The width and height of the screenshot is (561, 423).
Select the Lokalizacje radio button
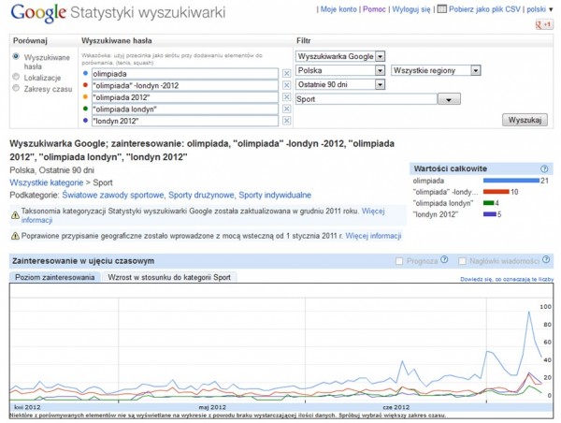15,79
